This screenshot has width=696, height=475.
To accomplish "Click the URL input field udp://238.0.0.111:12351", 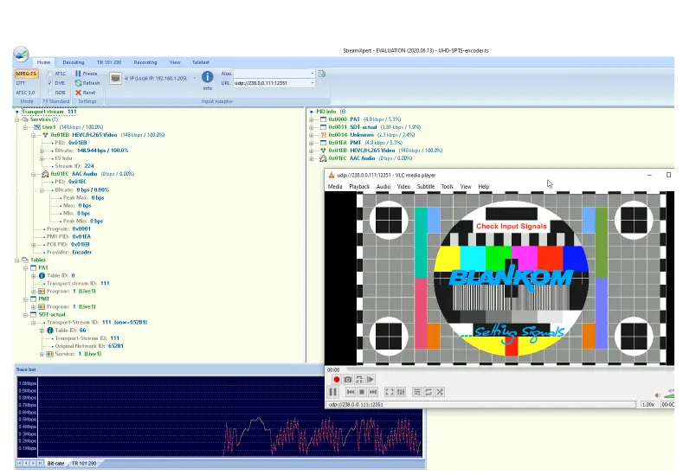I will point(271,83).
